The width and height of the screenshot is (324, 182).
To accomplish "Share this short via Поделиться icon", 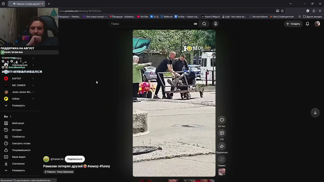I will [222, 146].
